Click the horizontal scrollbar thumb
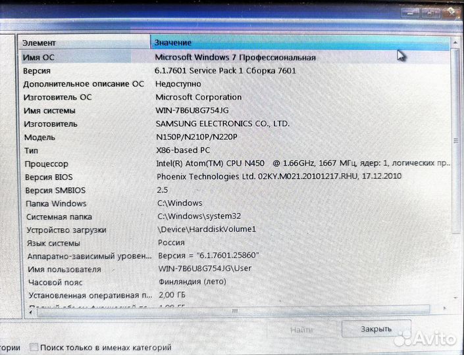Screen dimensions: 464x355 (x=234, y=311)
